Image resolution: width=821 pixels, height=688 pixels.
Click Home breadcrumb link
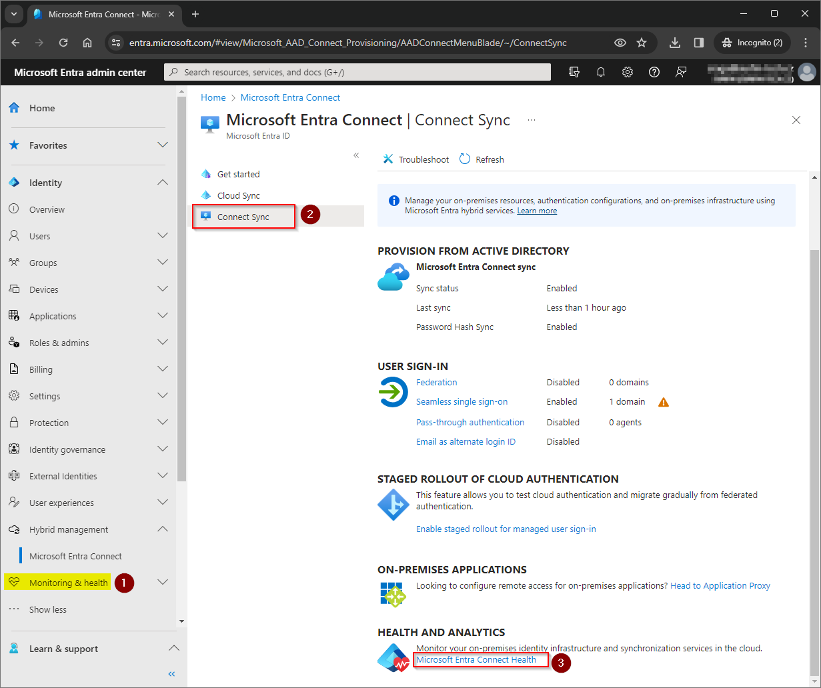pos(213,97)
